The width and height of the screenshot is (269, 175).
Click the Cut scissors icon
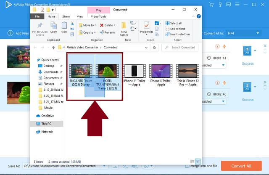click(72, 24)
